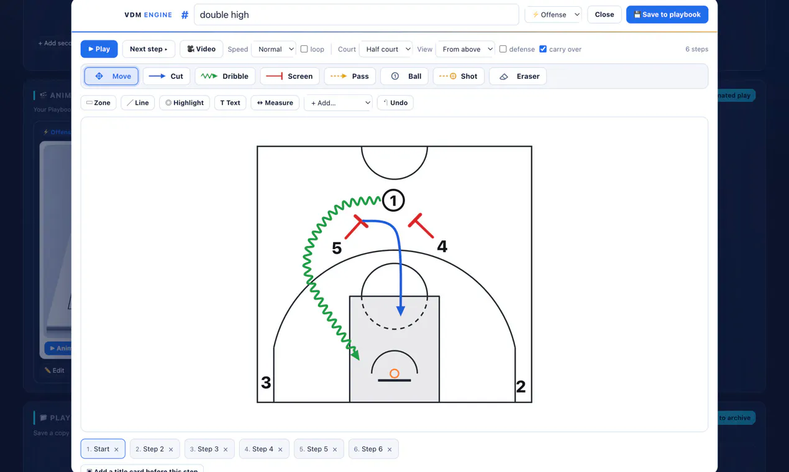Select player 3 in the corner
The image size is (789, 472).
pyautogui.click(x=266, y=383)
